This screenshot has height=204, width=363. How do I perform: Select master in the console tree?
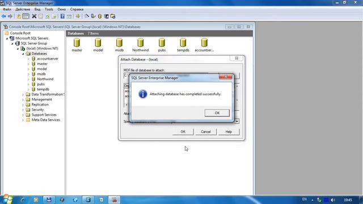42,64
